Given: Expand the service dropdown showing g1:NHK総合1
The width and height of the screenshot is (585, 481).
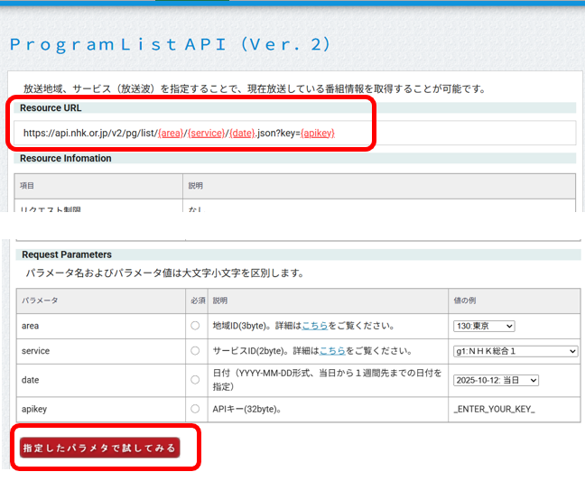Looking at the screenshot, I should [x=515, y=351].
